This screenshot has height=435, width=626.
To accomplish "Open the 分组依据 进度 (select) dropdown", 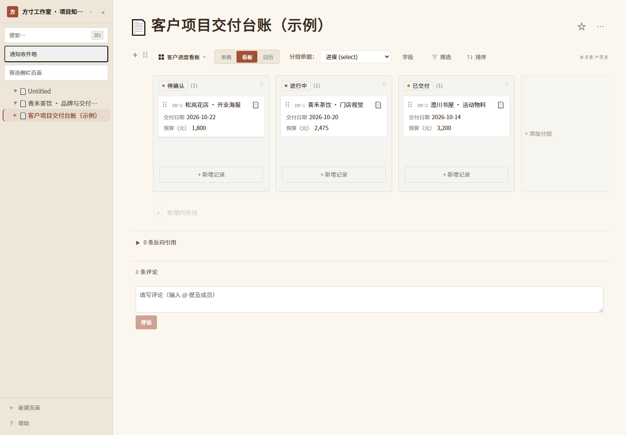I will [x=355, y=57].
